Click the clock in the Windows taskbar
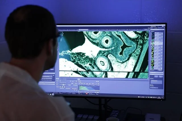182x121 pixels. click(x=159, y=98)
